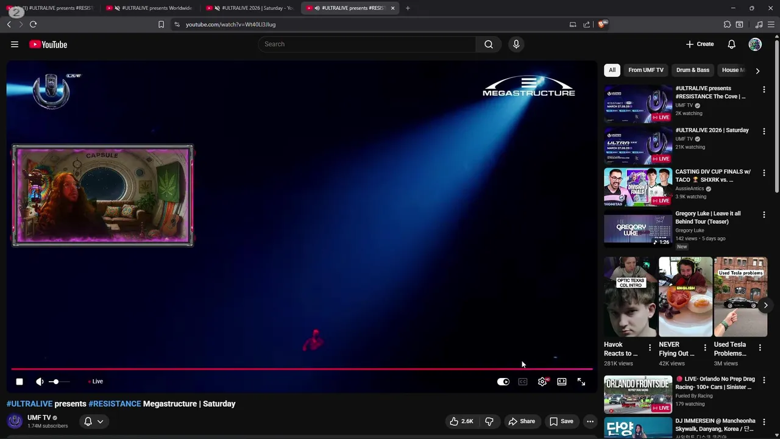Show more filter chips with right arrow

(x=757, y=71)
